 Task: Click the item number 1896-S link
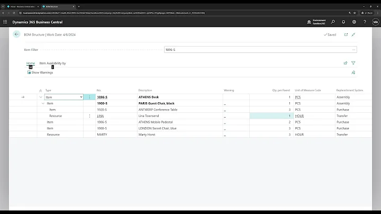(102, 97)
